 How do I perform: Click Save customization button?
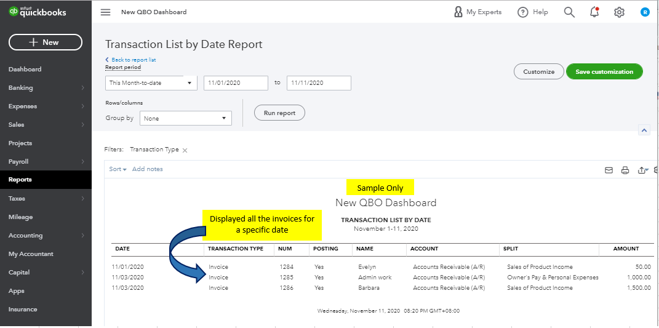tap(604, 71)
